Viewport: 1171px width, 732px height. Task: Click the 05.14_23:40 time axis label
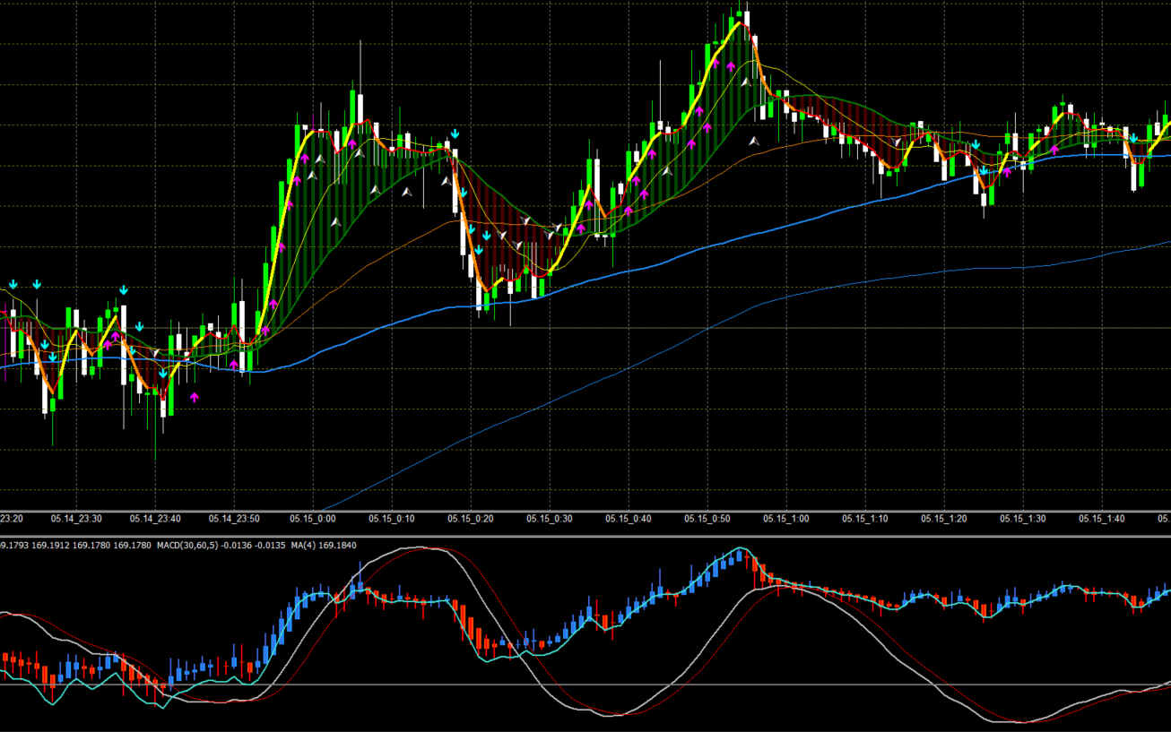click(x=155, y=519)
